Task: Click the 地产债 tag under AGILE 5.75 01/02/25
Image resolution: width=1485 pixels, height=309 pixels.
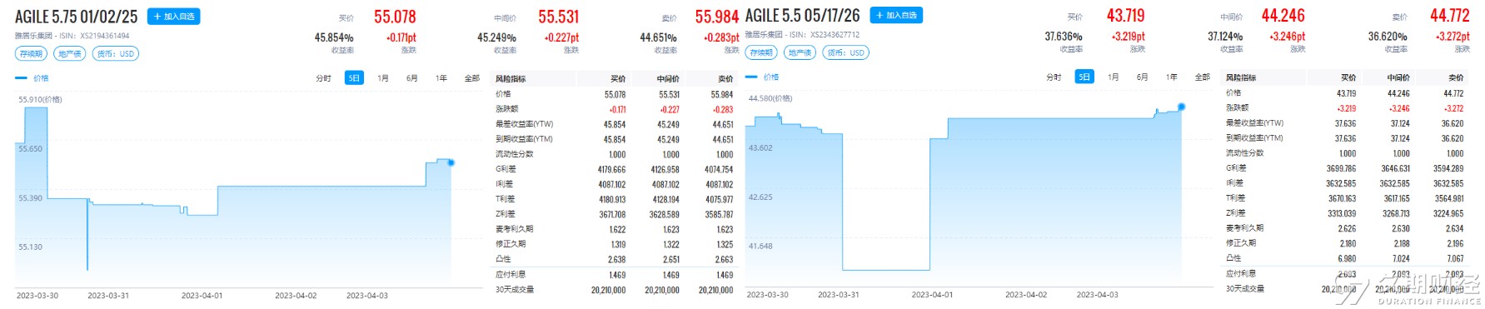Action: 70,53
